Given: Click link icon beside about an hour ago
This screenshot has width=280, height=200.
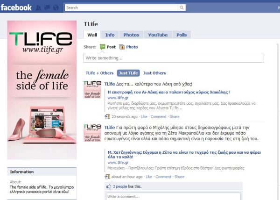Looking at the screenshot, I should pos(107,177).
